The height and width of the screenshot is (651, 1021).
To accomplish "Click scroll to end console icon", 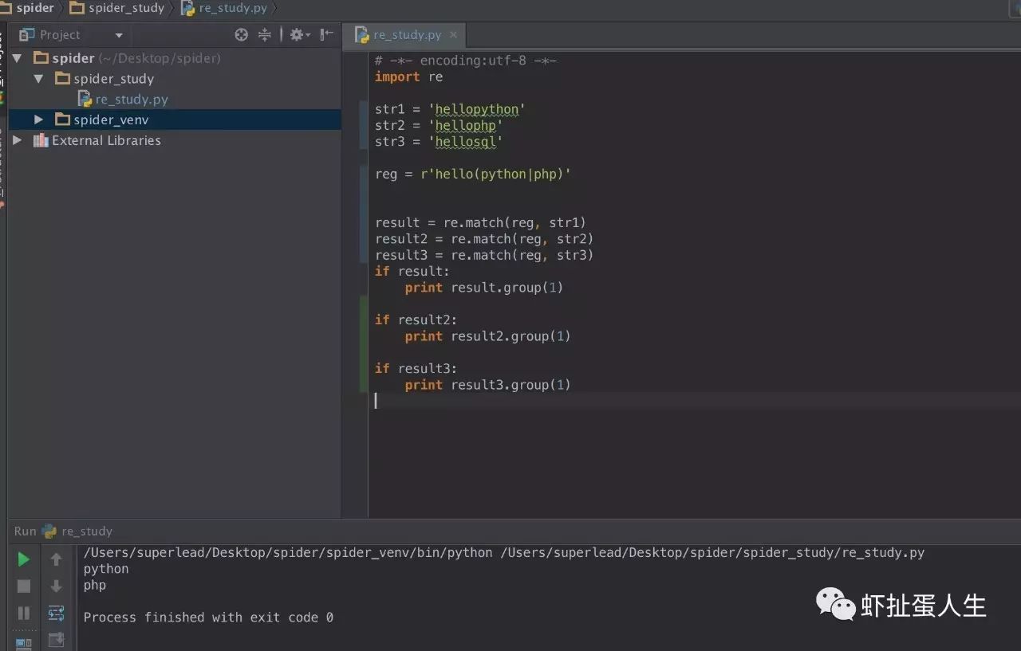I will coord(56,640).
